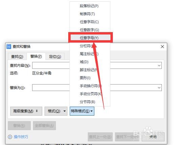Open the 操作技巧 link
The width and height of the screenshot is (174, 145).
(x=21, y=137)
